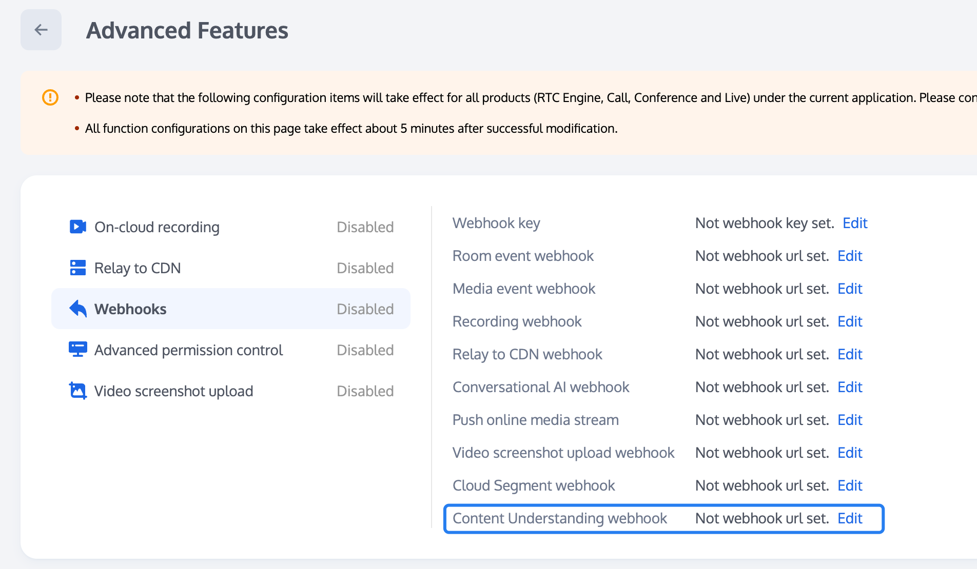
Task: Click the Relay to CDN server icon
Action: pyautogui.click(x=77, y=268)
